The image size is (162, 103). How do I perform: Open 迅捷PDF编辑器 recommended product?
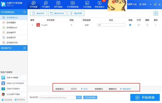point(13,78)
